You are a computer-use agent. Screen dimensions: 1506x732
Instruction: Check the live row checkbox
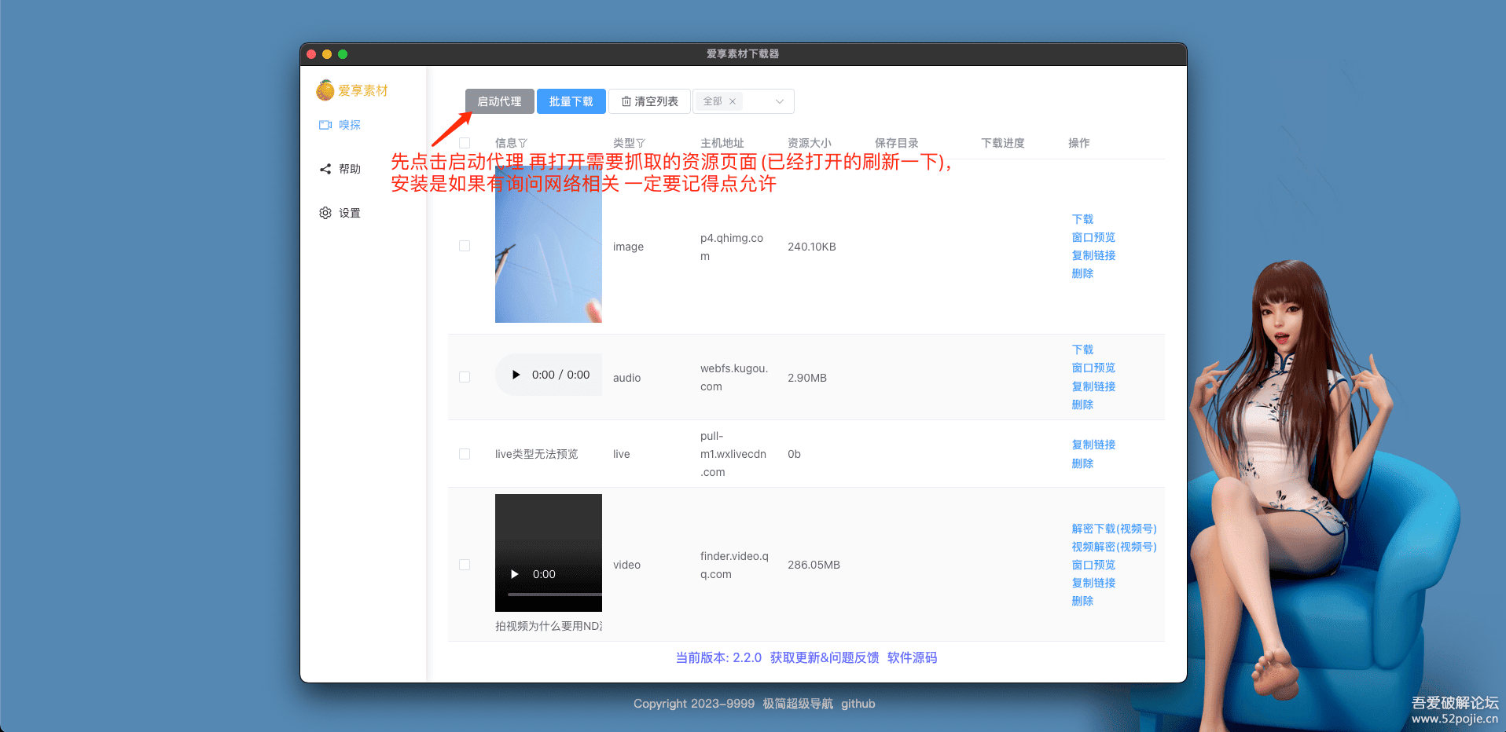coord(465,454)
